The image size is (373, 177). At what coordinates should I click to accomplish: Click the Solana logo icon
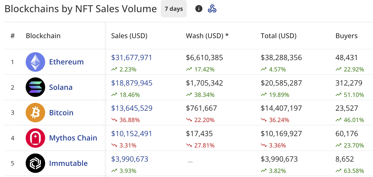(35, 87)
